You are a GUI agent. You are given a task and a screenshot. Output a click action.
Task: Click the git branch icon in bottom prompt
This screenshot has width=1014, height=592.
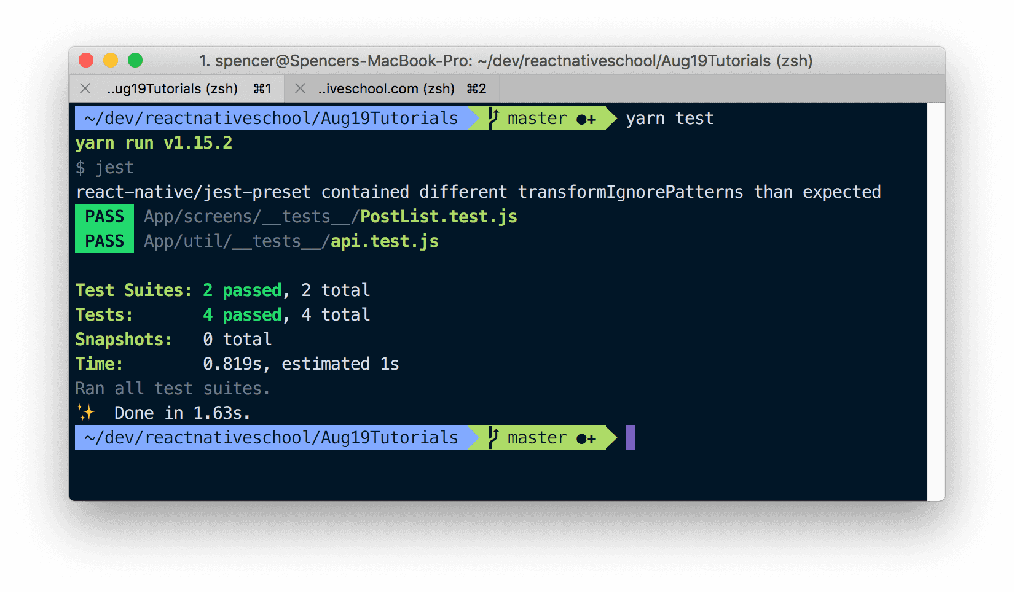tap(493, 437)
